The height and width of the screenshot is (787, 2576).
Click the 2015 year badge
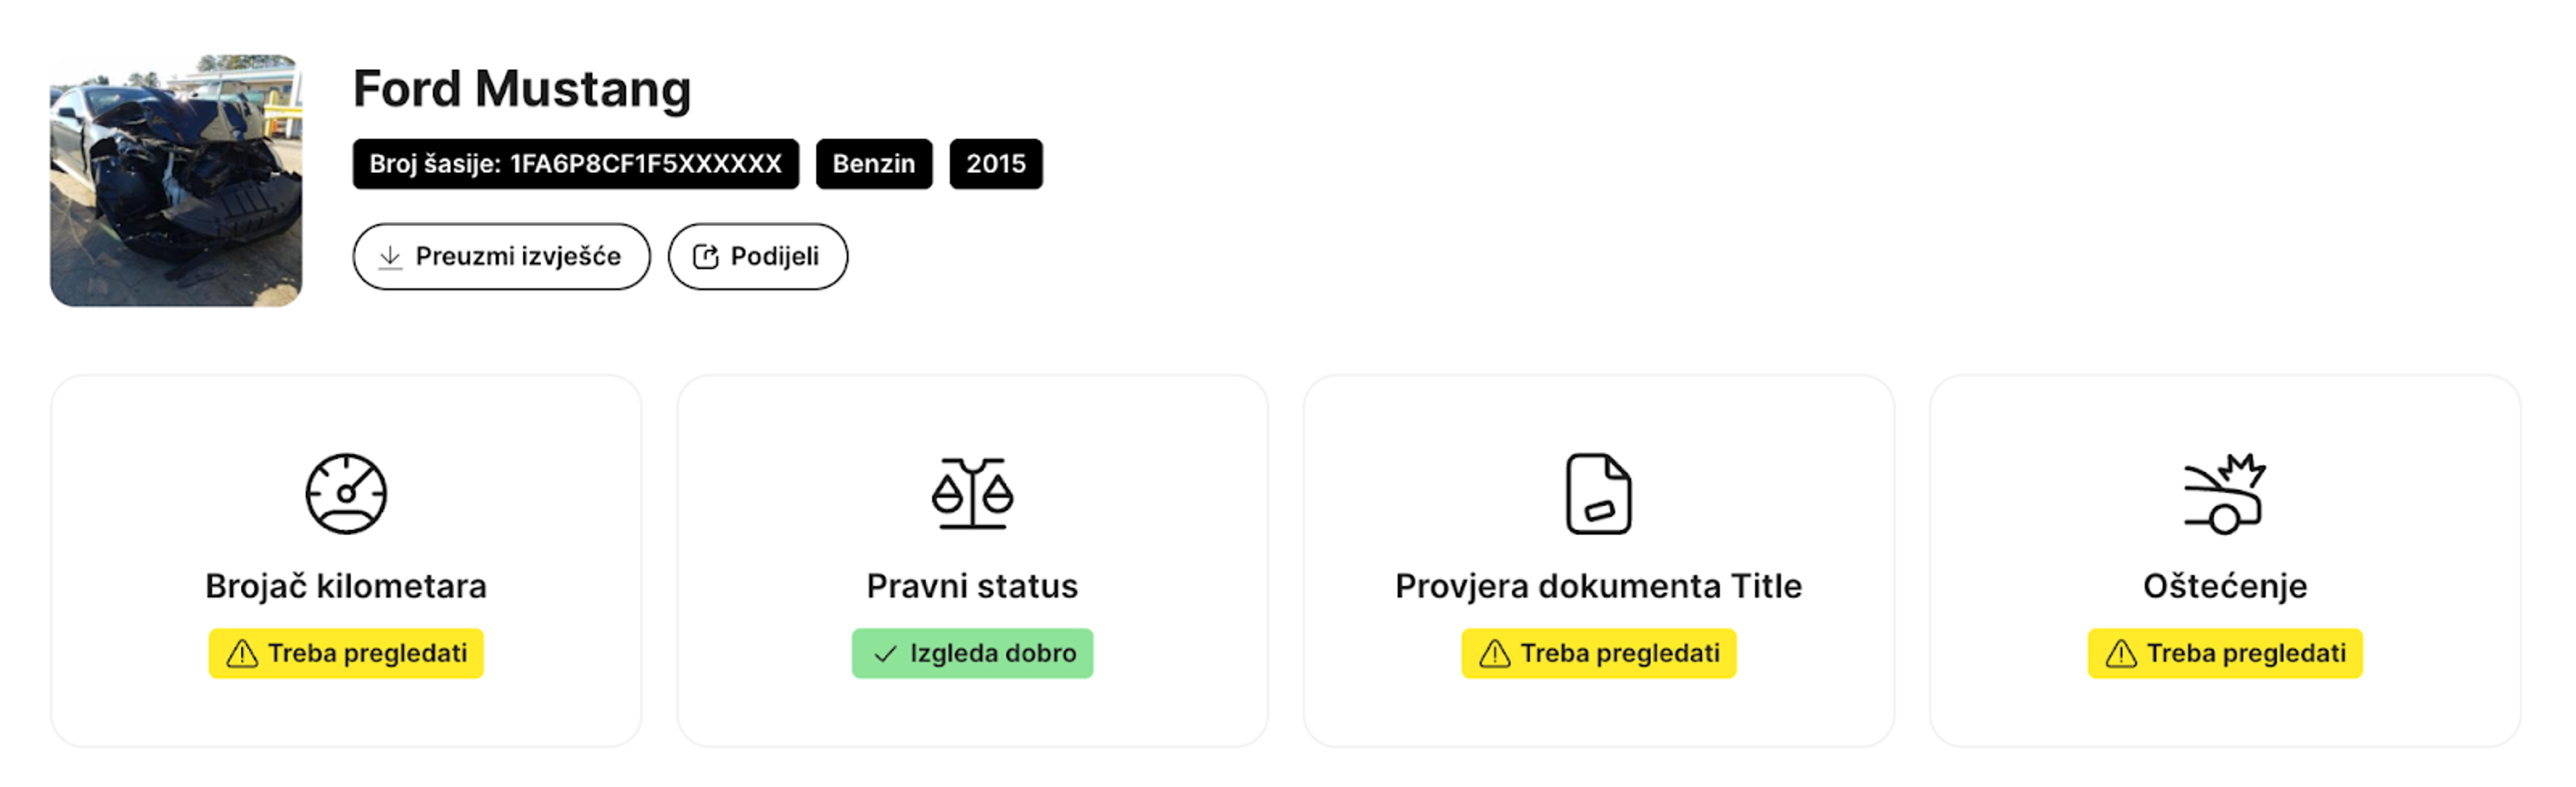996,164
